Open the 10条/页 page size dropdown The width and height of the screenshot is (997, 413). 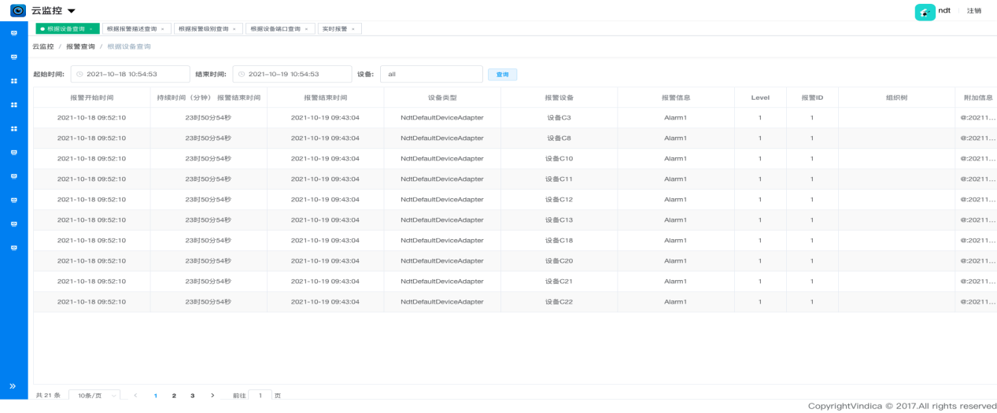(x=94, y=395)
